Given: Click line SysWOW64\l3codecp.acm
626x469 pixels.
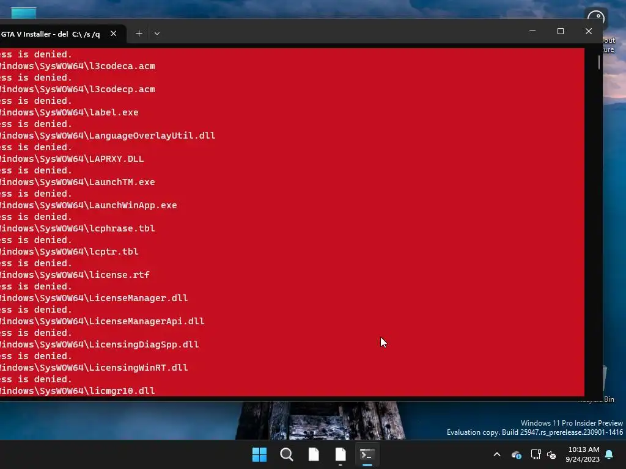Looking at the screenshot, I should click(78, 89).
